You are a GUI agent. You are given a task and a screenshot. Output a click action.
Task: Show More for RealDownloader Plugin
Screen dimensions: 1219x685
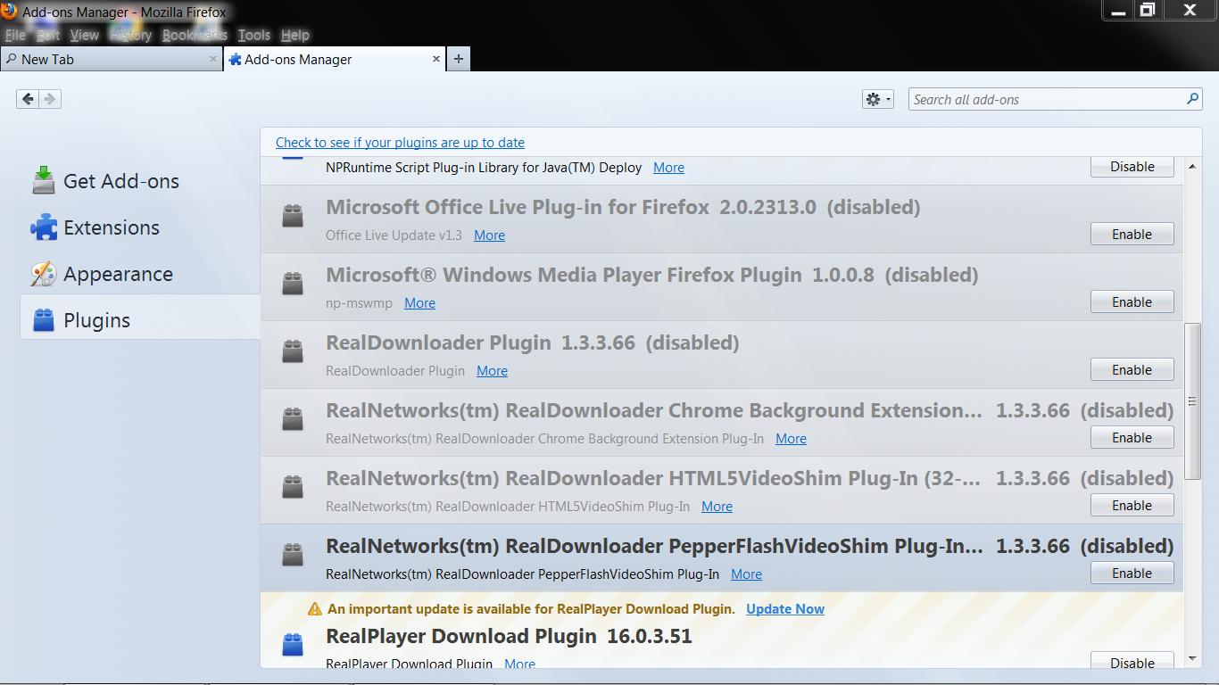coord(492,371)
